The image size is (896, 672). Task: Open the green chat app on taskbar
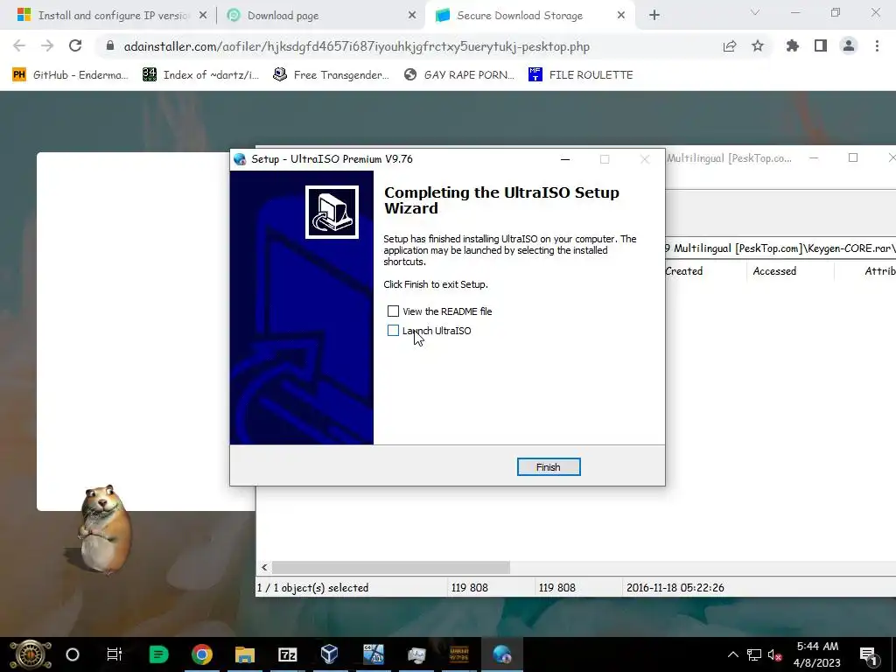click(x=158, y=654)
